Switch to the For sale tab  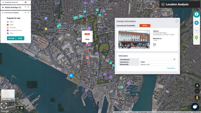[11, 38]
